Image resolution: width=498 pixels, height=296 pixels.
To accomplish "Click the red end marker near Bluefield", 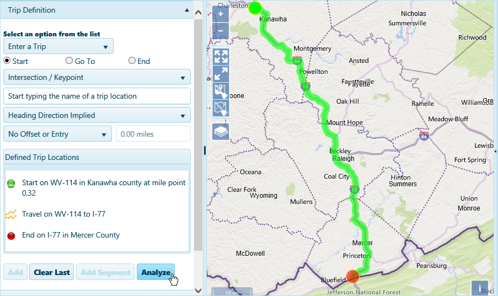I will pyautogui.click(x=353, y=276).
